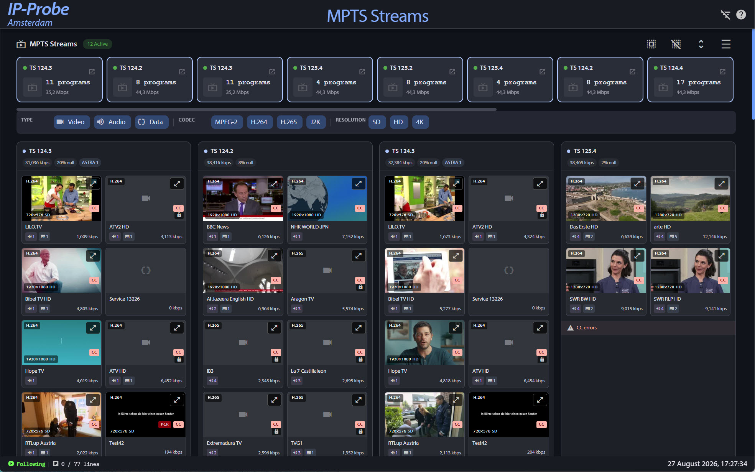The width and height of the screenshot is (755, 472).
Task: Click the 8% null tag on TS 124.2
Action: click(246, 163)
